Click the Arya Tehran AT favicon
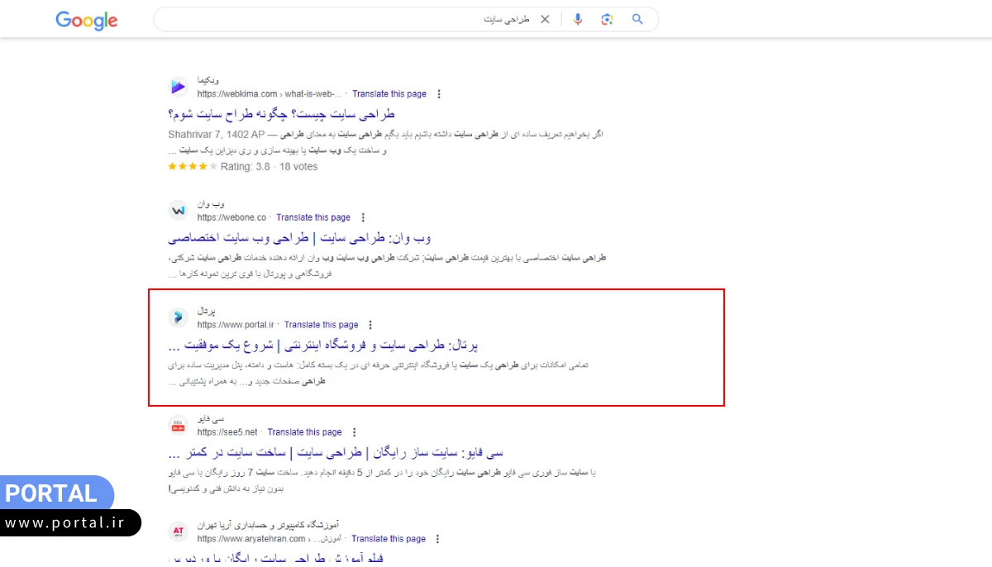The image size is (992, 567). (178, 531)
